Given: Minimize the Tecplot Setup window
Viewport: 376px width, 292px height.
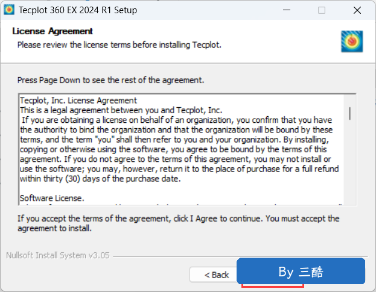Looking at the screenshot, I should tap(287, 10).
